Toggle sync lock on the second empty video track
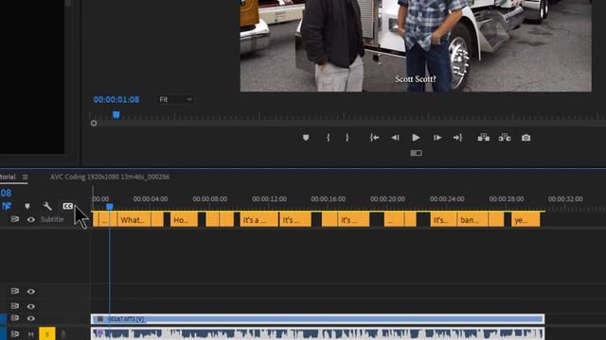The width and height of the screenshot is (606, 340). [x=15, y=306]
